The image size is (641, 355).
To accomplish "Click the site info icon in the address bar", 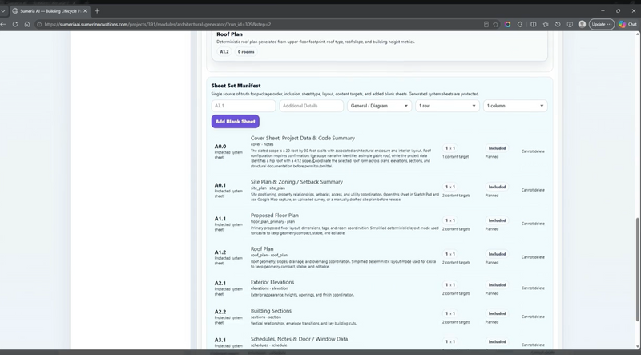I will (39, 24).
